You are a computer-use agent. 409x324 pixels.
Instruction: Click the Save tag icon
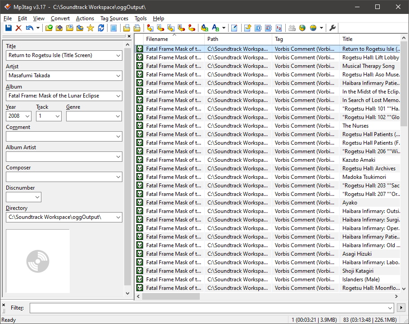[x=9, y=28]
